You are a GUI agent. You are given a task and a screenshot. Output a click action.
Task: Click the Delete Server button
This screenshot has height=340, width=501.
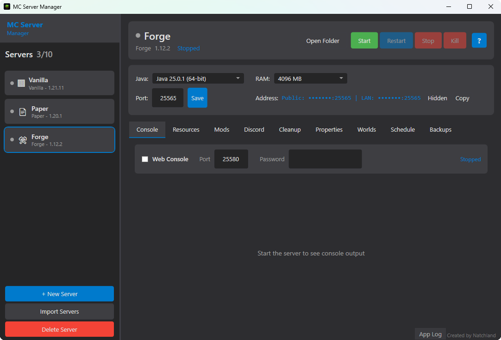pos(59,329)
